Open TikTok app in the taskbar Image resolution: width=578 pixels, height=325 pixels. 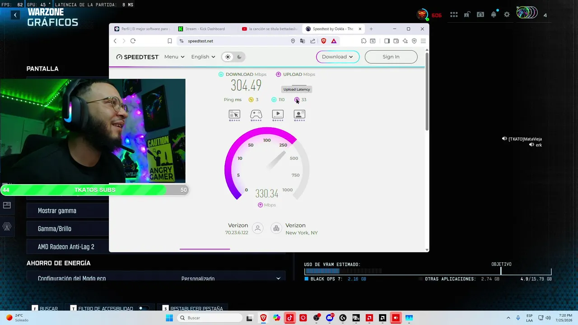289,318
